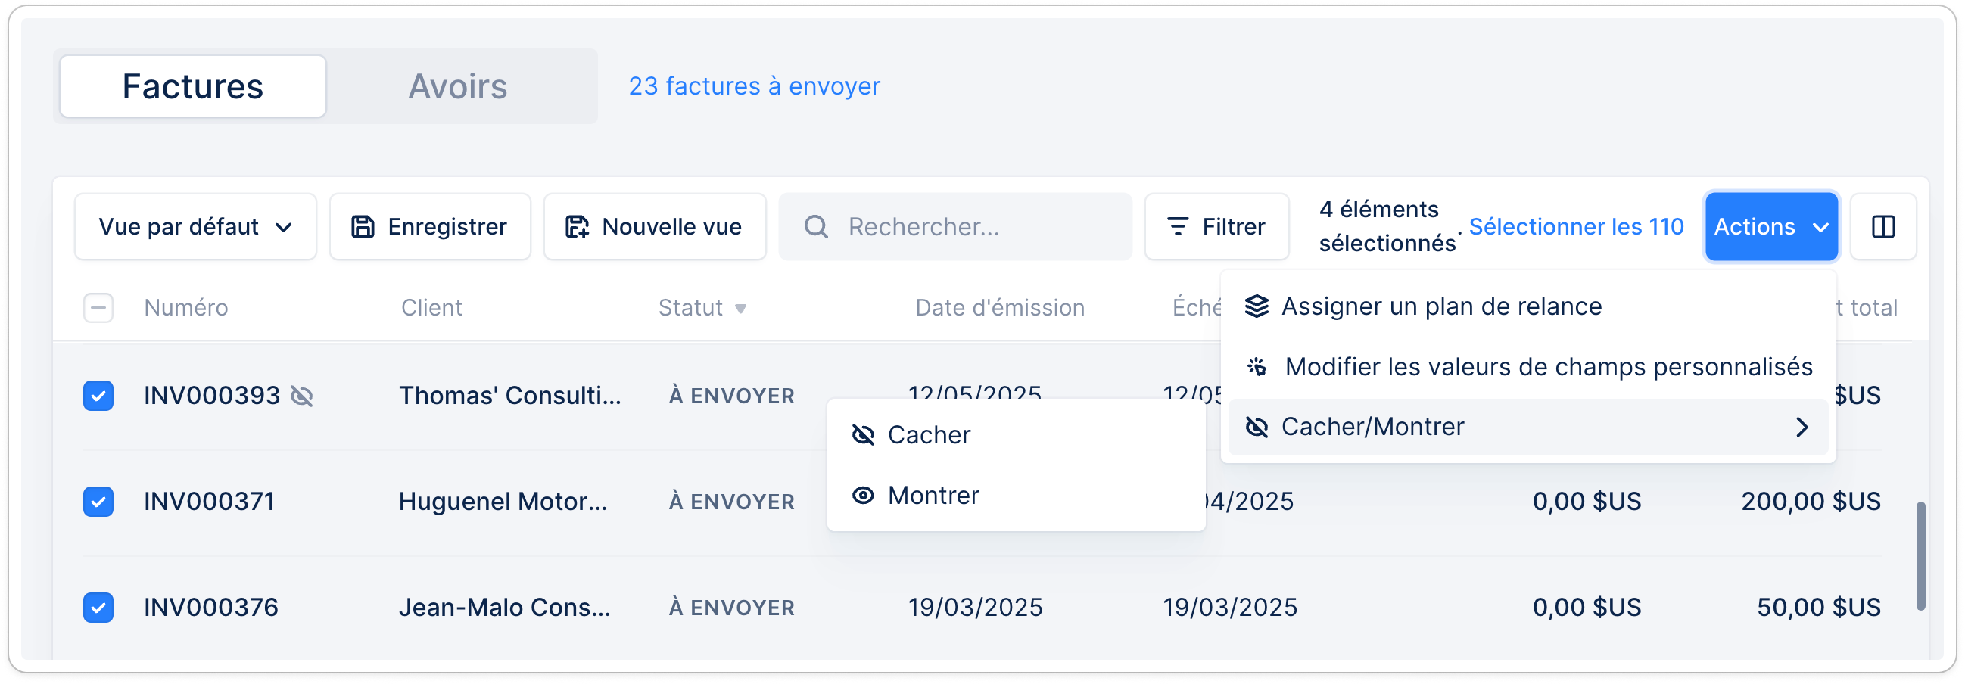Uncheck the INV000393 row checkbox
Viewport: 1965px width, 684px height.
pos(98,396)
